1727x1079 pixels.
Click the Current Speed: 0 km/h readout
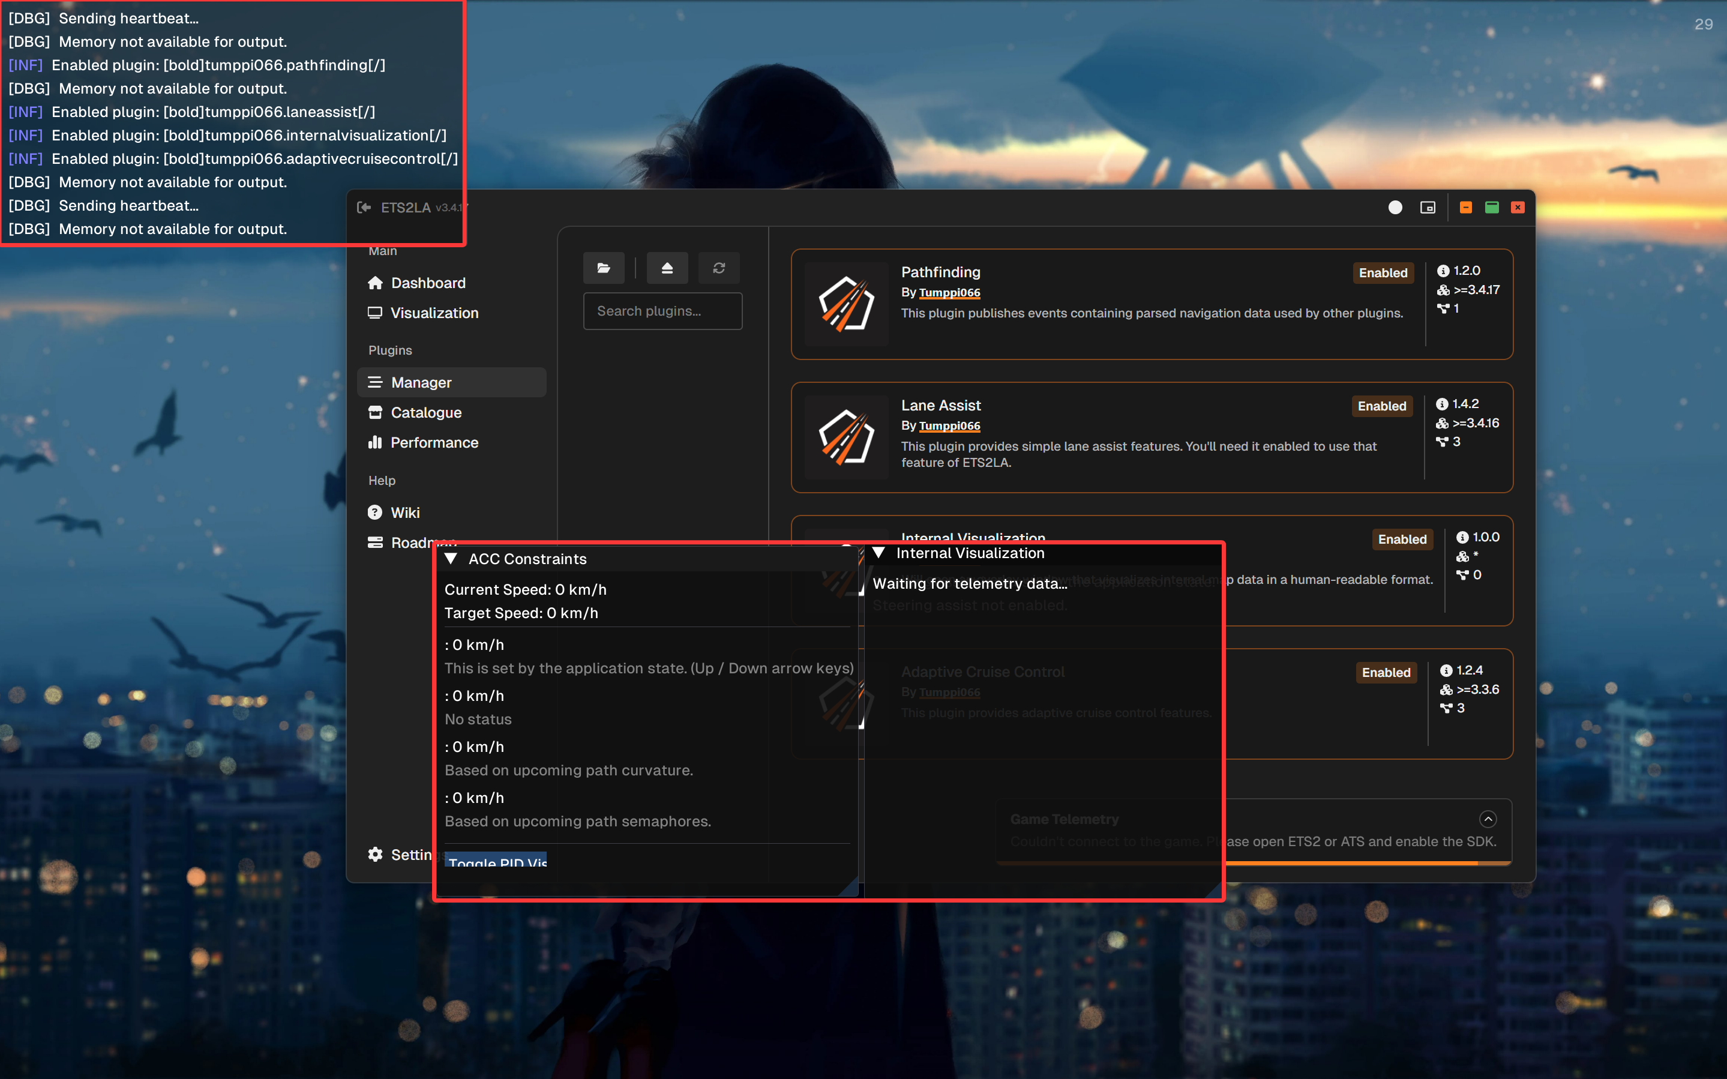pyautogui.click(x=526, y=589)
